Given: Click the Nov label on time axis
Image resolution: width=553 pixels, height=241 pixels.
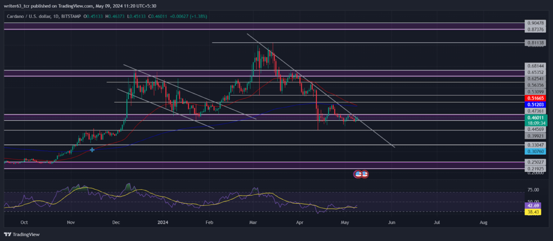Looking at the screenshot, I should coord(71,222).
